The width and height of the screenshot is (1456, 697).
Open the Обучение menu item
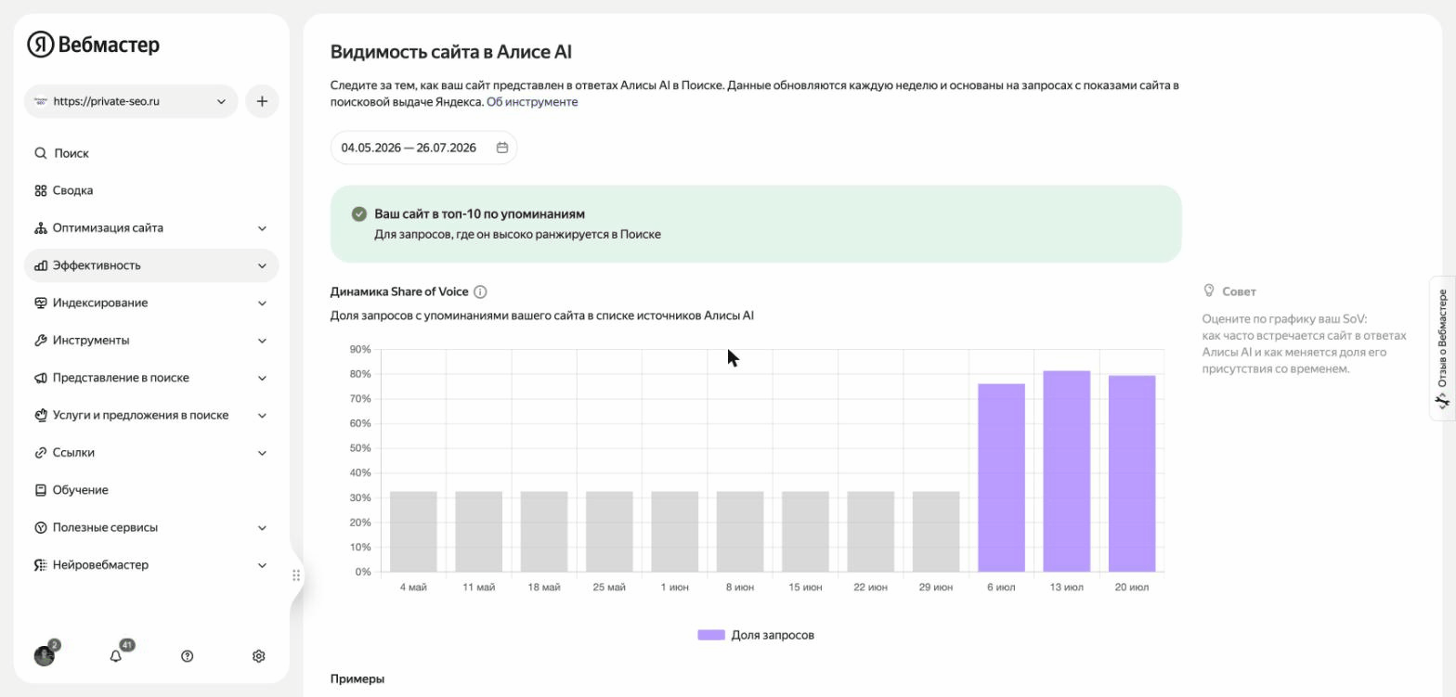click(151, 490)
